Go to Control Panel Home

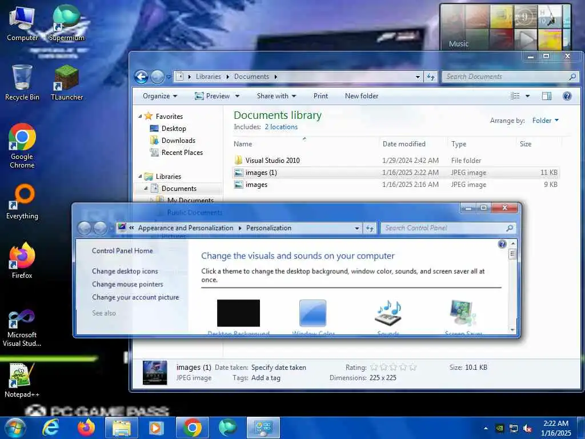tap(122, 251)
